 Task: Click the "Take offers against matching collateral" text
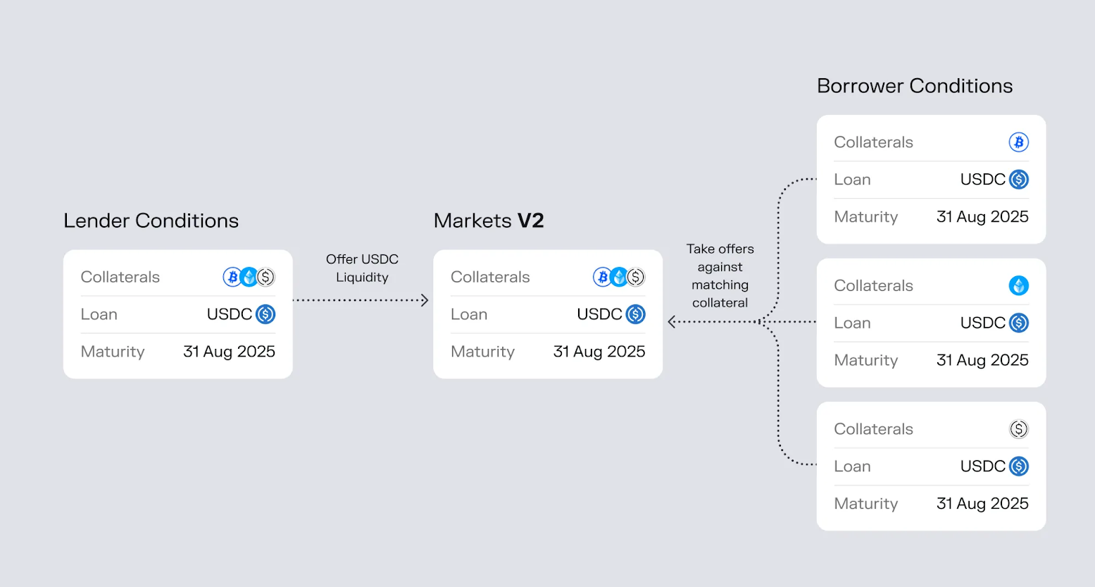tap(720, 276)
